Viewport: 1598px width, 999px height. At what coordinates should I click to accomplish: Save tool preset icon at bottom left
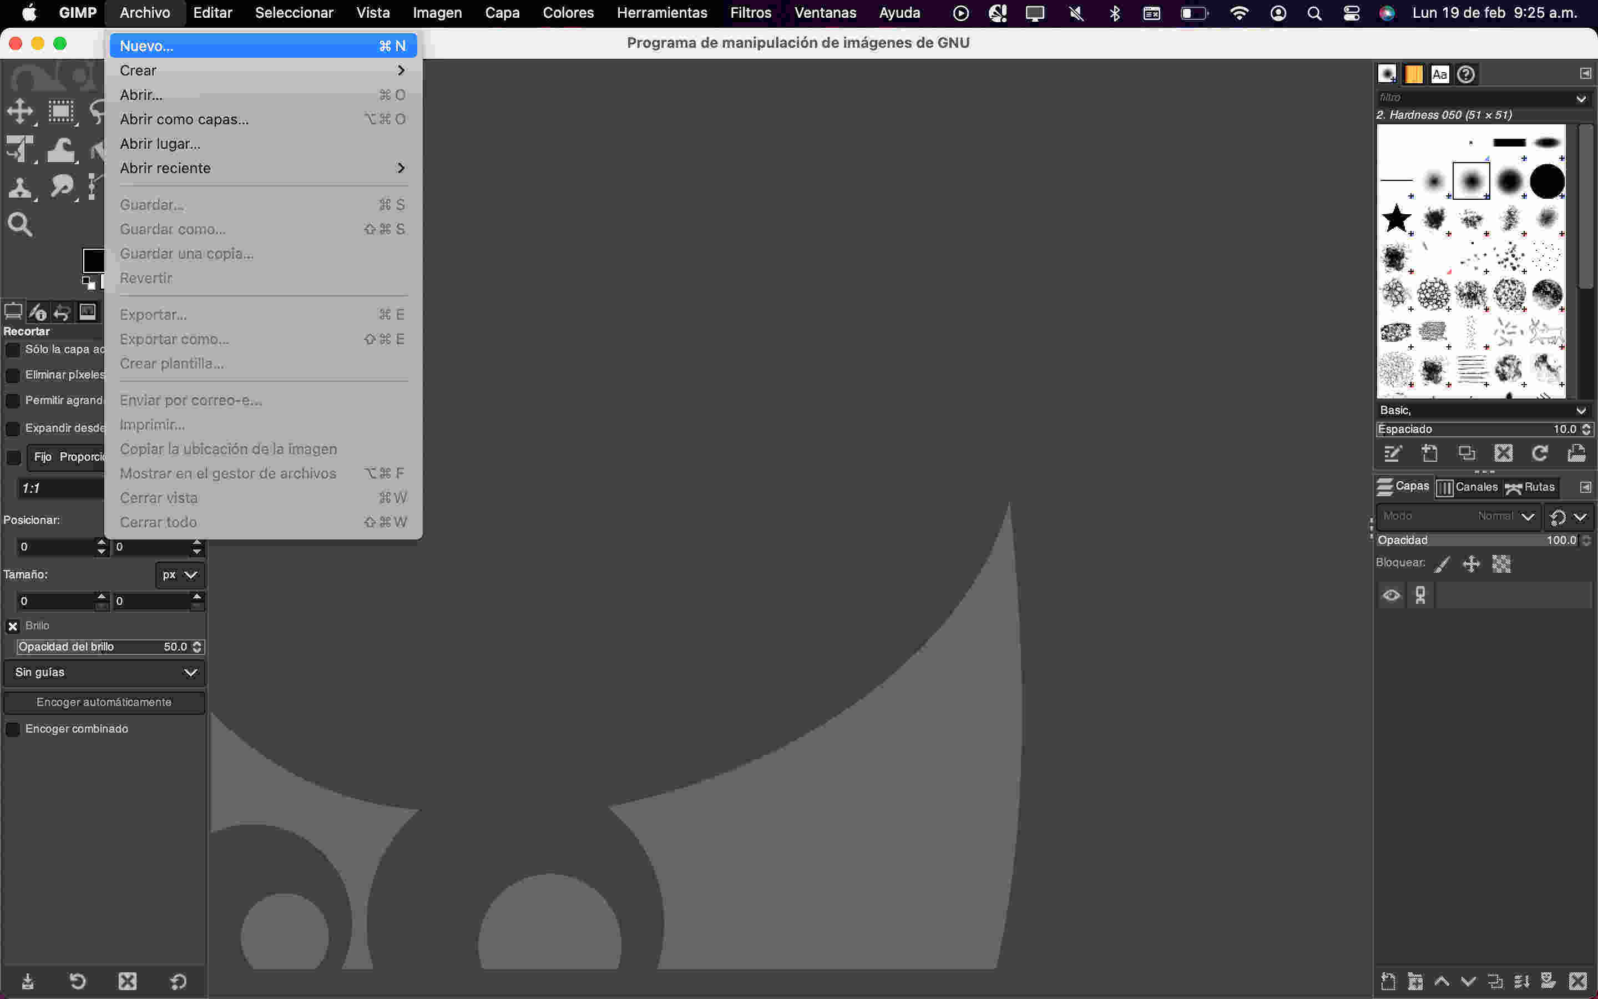pyautogui.click(x=28, y=981)
